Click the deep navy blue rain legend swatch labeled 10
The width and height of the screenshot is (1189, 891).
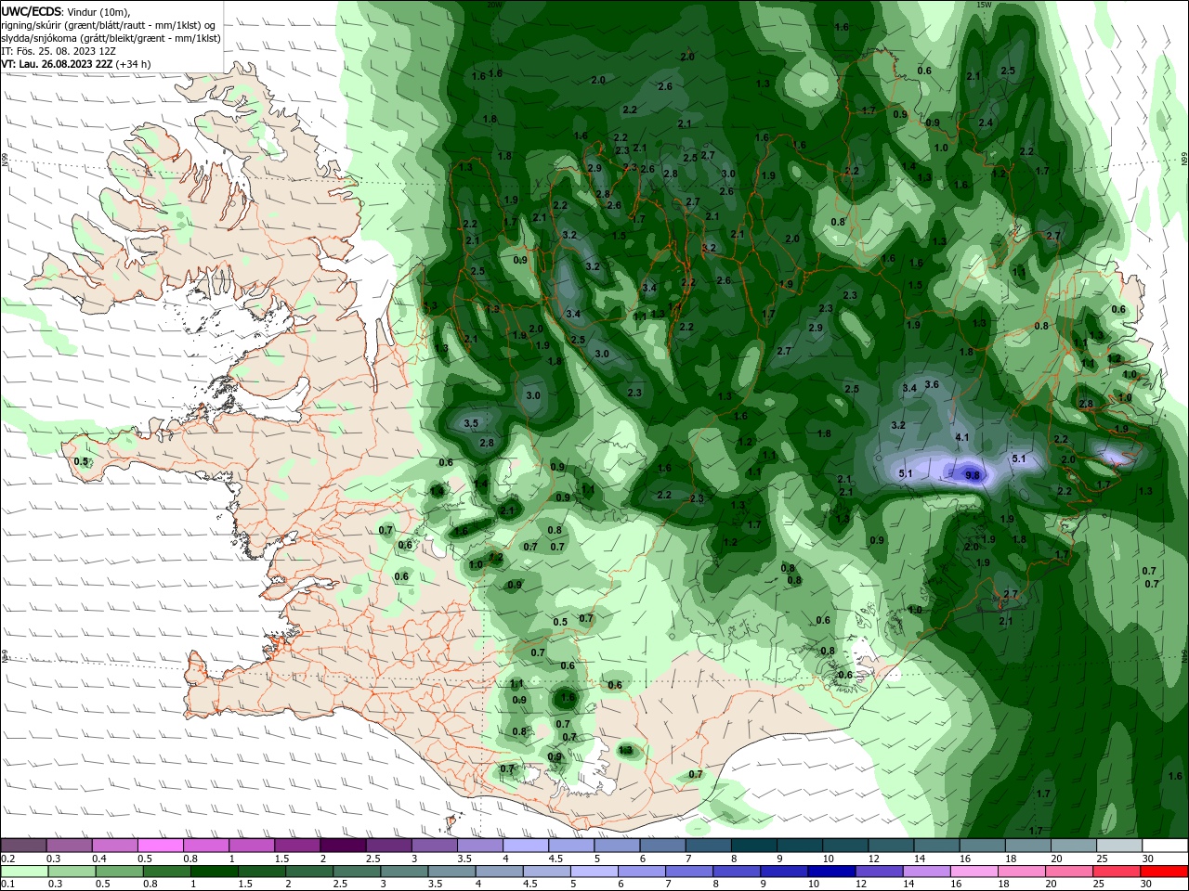tap(832, 872)
